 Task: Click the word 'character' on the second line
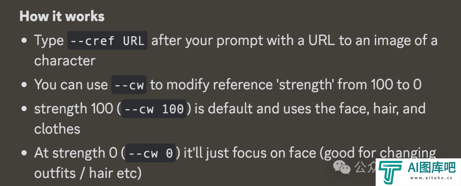tap(65, 61)
